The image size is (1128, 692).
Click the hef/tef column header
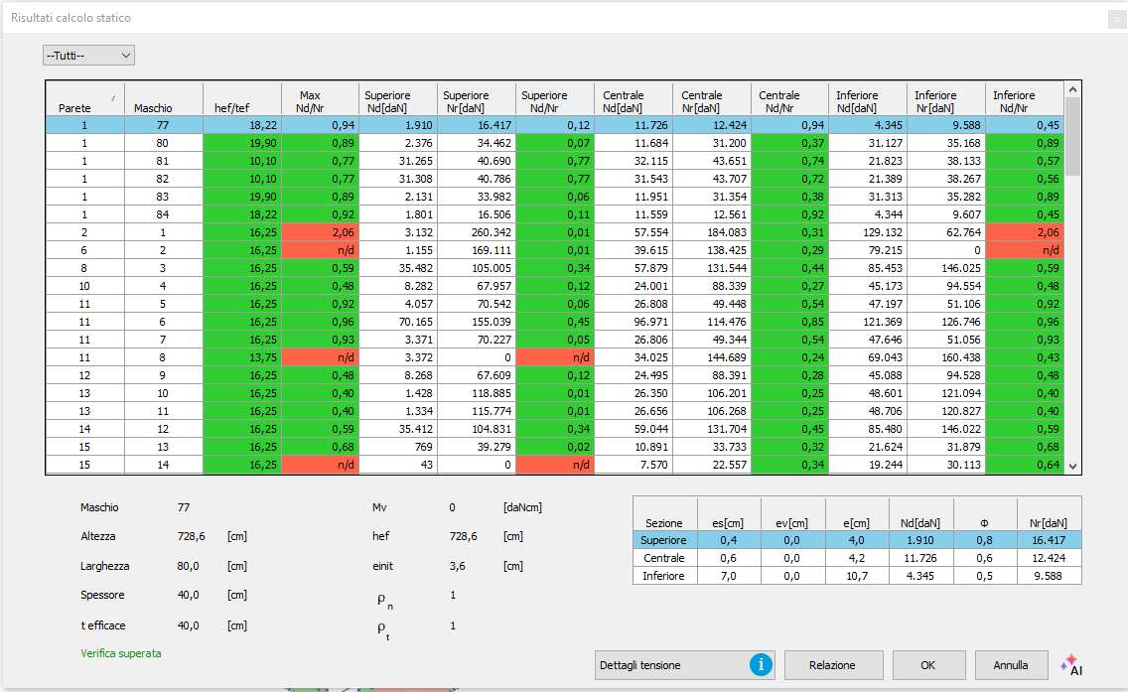point(241,101)
